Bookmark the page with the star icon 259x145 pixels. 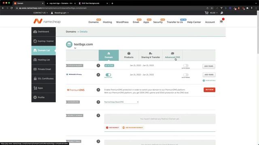point(212,8)
